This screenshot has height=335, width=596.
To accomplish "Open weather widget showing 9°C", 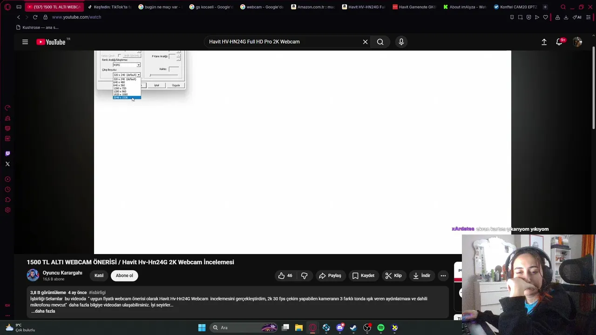I will [x=20, y=328].
